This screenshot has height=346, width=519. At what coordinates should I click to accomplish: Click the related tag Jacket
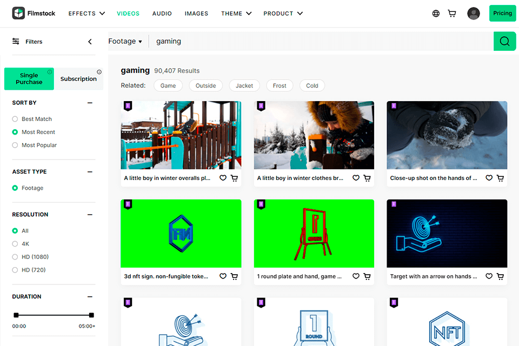244,85
